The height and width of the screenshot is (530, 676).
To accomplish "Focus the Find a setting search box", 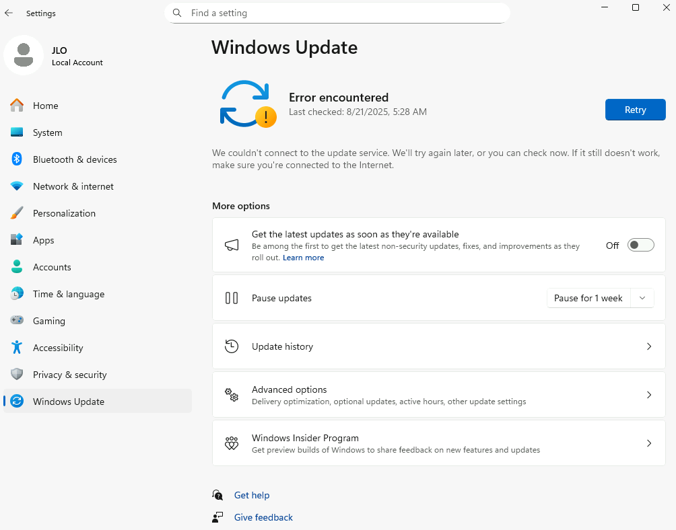I will [337, 13].
